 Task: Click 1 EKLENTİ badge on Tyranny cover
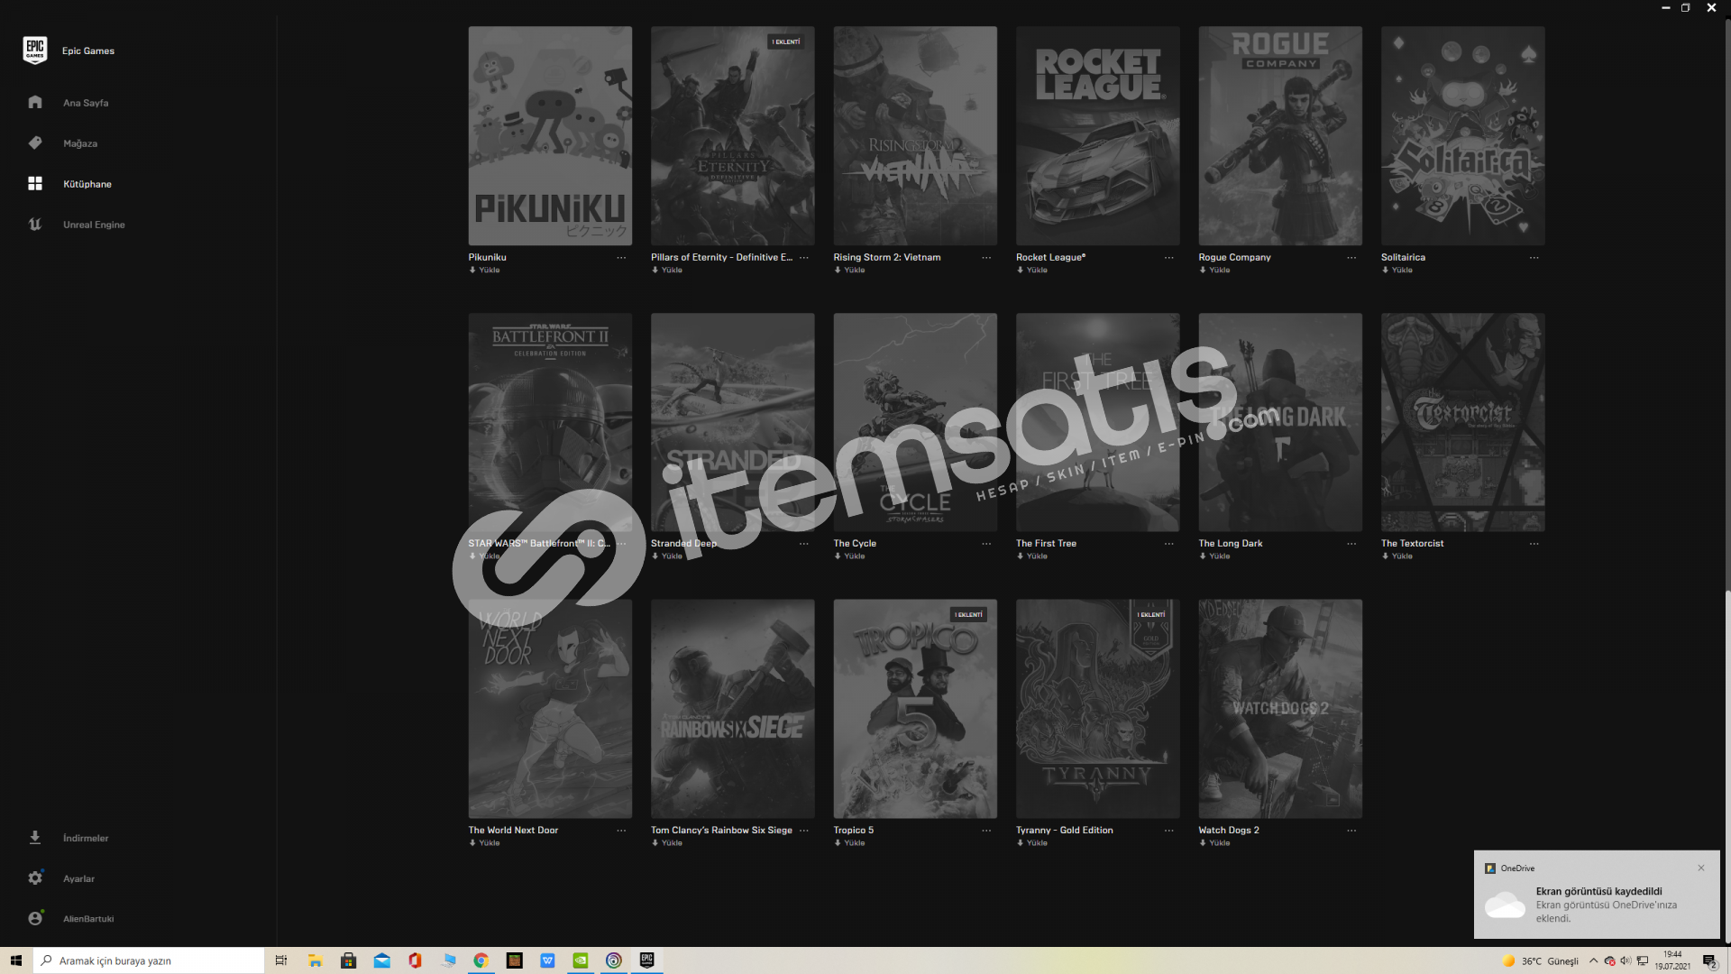pyautogui.click(x=1151, y=615)
